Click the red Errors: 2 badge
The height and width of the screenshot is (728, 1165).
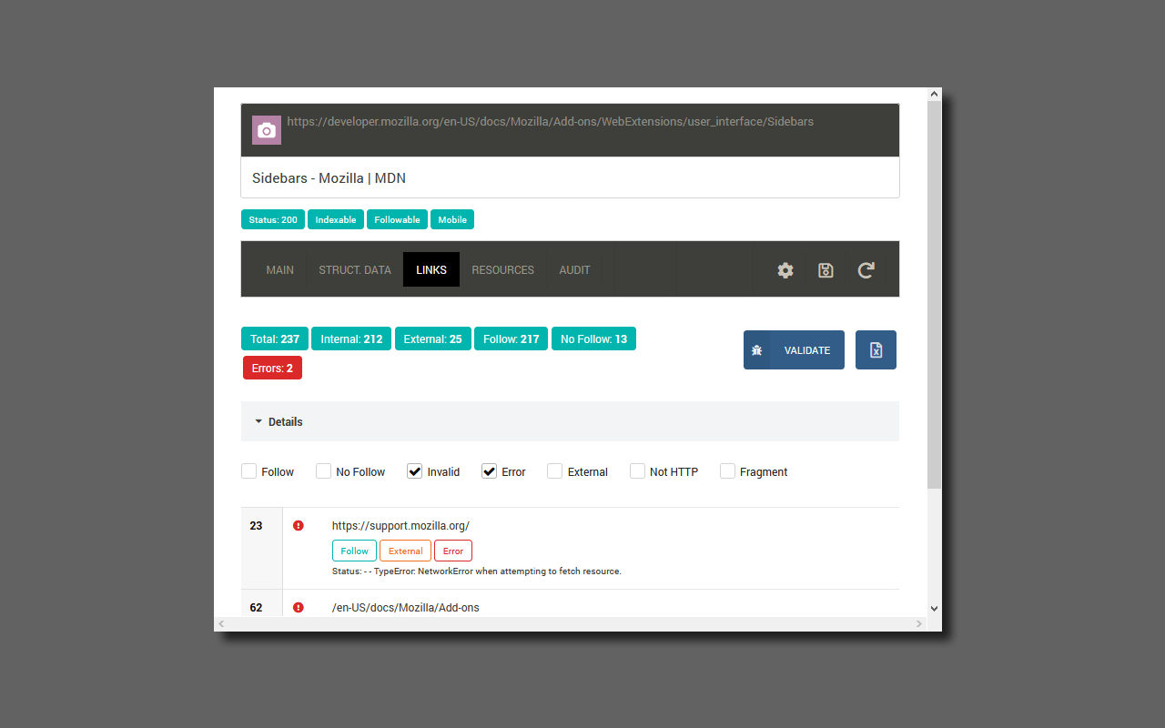[x=272, y=369]
